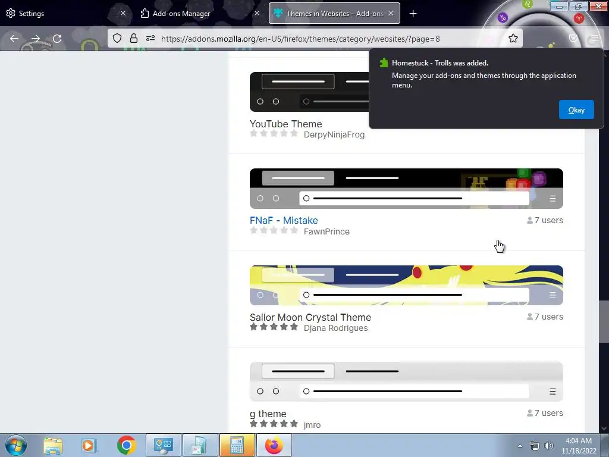Click g theme preview image
609x457 pixels.
point(406,381)
